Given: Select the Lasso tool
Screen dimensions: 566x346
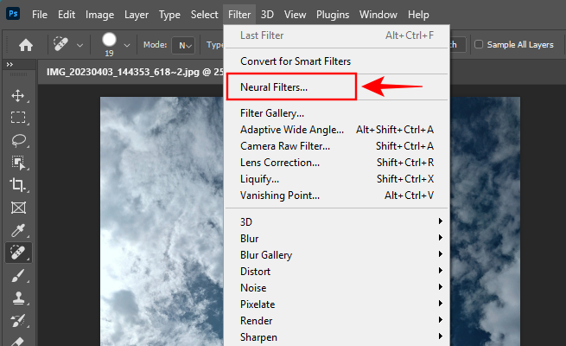Looking at the screenshot, I should (x=18, y=140).
